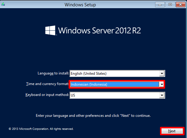Click the Microsoft Corporation copyright notice
The width and height of the screenshot is (187, 138).
pos(41,129)
